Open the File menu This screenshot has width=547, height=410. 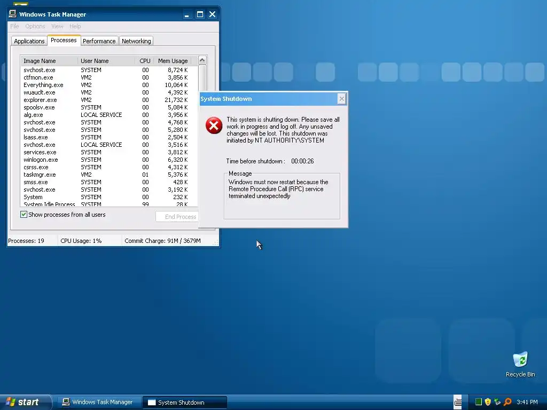[x=14, y=26]
